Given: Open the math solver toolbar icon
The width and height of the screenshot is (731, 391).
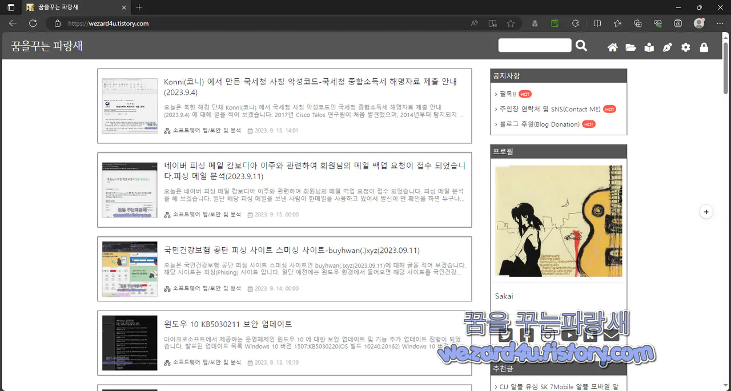Looking at the screenshot, I should tap(678, 23).
